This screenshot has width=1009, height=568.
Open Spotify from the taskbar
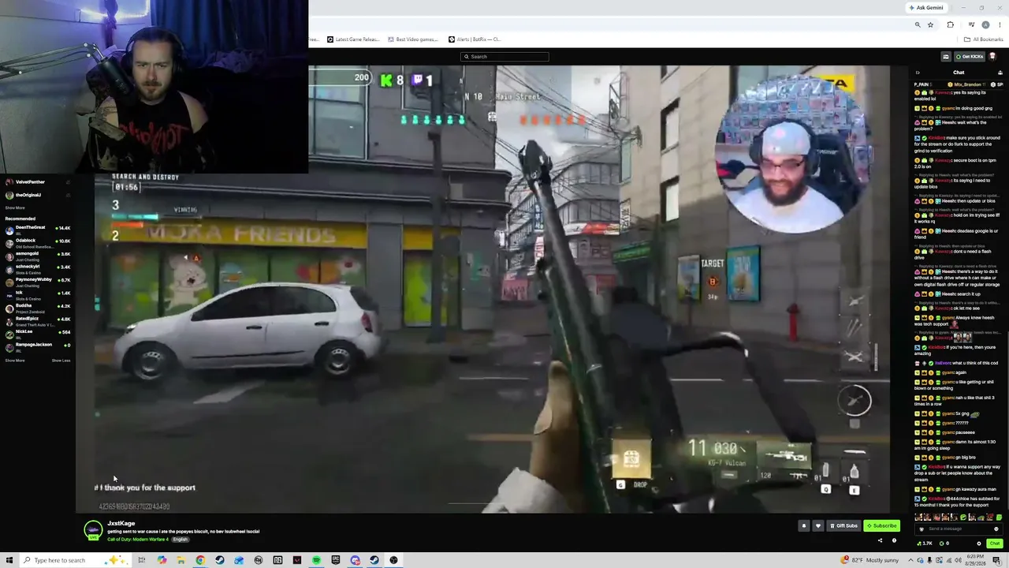coord(316,560)
